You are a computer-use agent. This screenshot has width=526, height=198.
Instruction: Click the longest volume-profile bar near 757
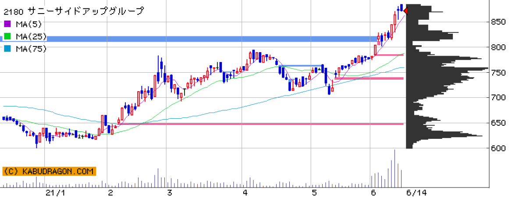pyautogui.click(x=447, y=68)
